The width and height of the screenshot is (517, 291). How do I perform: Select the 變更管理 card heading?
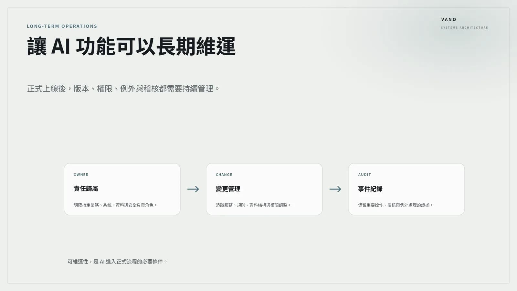(228, 189)
